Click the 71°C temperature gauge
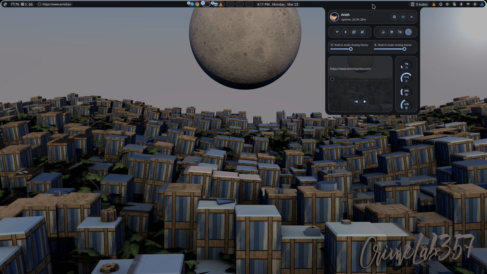This screenshot has width=487, height=274. point(406,78)
